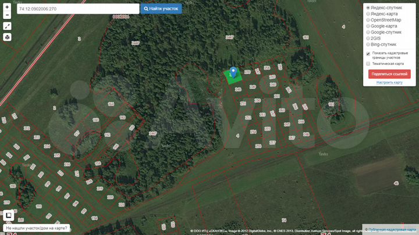Select Google-спутник map layer
Viewport: 419px width, 235px height.
(x=368, y=32)
